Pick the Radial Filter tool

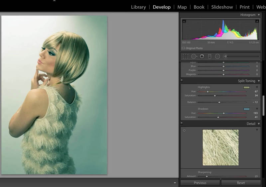217,56
